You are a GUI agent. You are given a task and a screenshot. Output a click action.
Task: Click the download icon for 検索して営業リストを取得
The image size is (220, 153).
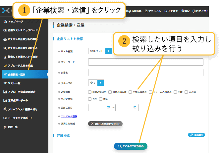click(5, 57)
